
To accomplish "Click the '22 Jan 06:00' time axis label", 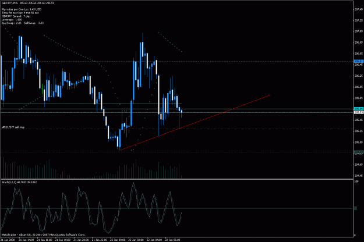I will [x=172, y=240].
